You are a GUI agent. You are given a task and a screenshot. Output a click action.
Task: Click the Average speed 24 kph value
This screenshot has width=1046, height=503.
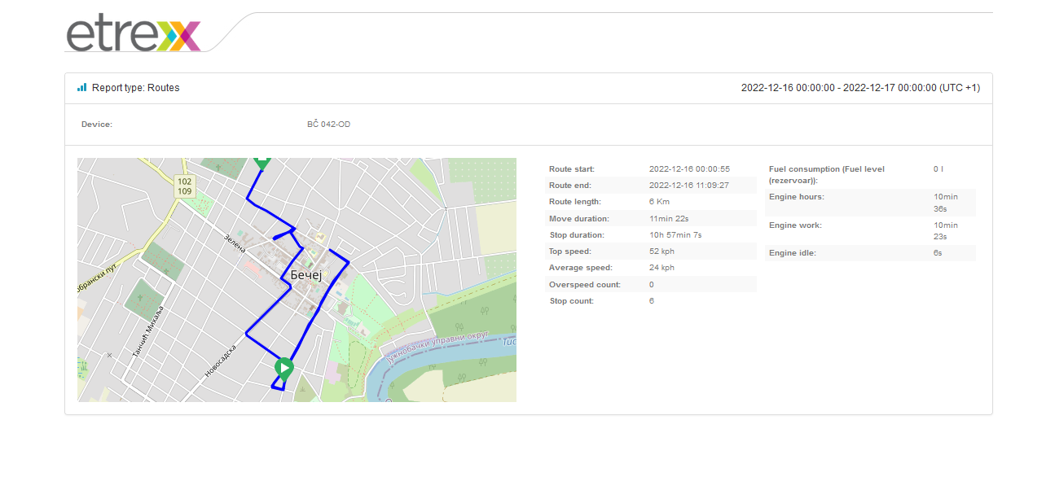pyautogui.click(x=661, y=268)
